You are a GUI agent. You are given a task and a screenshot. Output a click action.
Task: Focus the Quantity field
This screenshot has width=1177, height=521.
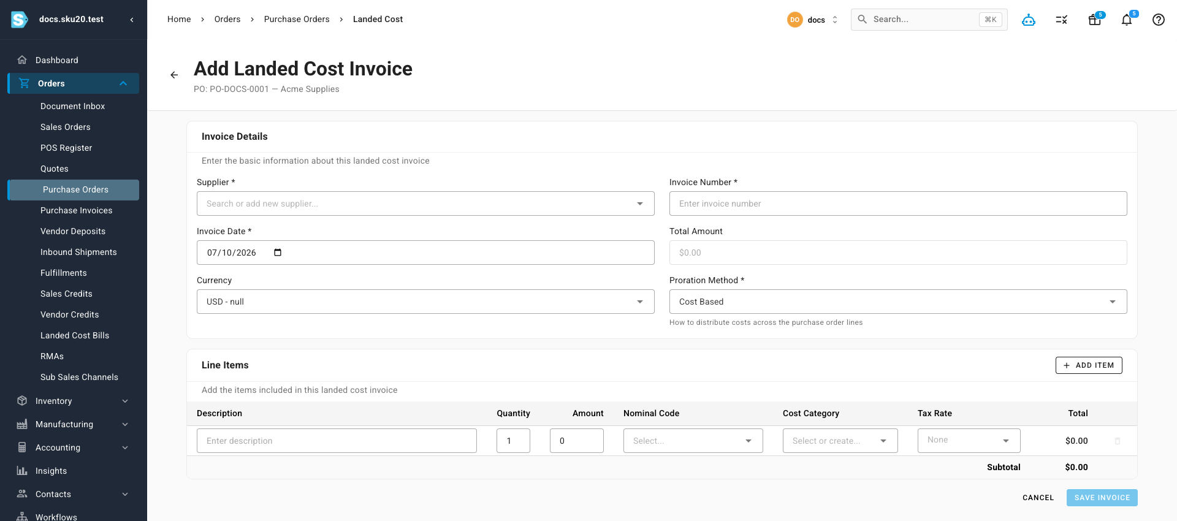tap(513, 441)
